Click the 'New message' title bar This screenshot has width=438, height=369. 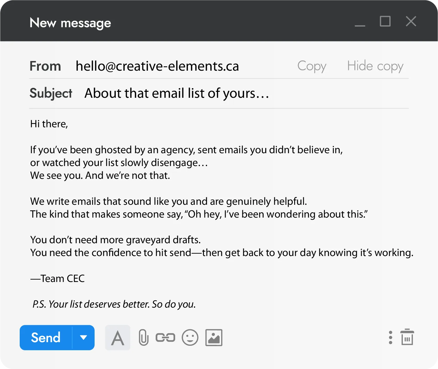(x=70, y=23)
